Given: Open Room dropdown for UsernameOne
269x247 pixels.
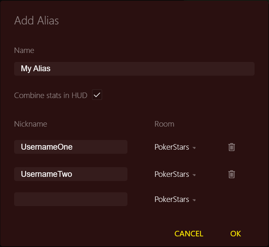Looking at the screenshot, I should [x=175, y=147].
